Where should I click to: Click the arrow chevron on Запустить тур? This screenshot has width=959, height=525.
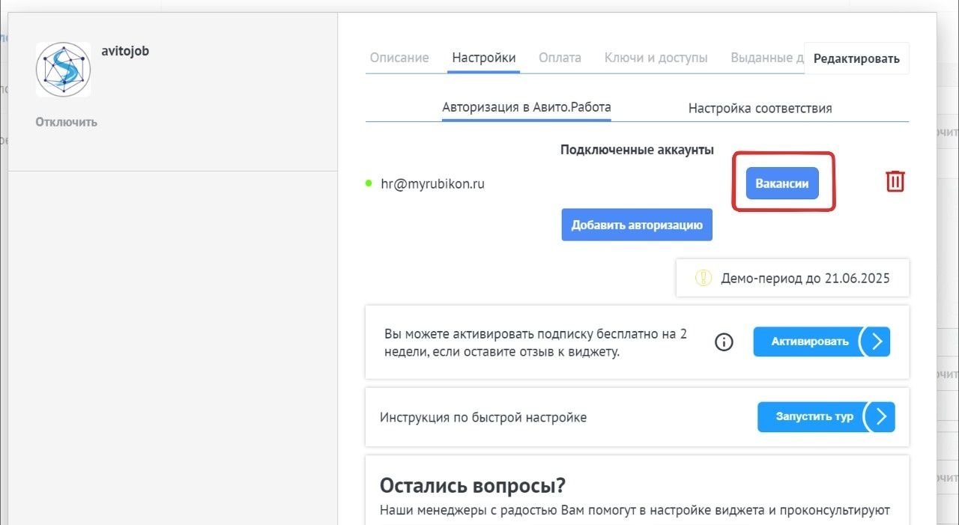[x=883, y=417]
